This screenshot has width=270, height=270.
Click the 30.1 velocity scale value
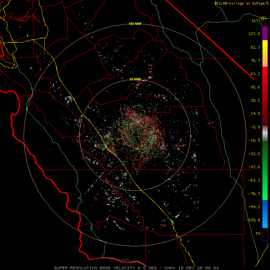click(x=255, y=100)
